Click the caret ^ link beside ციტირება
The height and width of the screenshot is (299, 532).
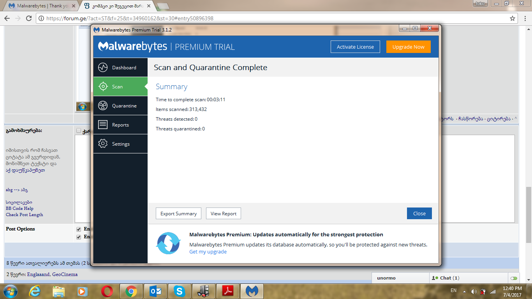(516, 118)
